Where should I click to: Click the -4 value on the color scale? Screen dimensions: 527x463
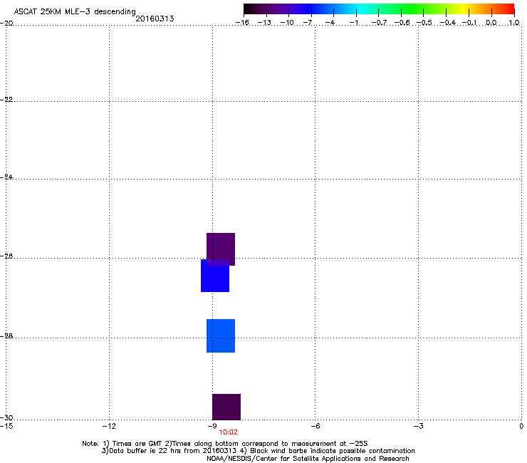tap(330, 23)
